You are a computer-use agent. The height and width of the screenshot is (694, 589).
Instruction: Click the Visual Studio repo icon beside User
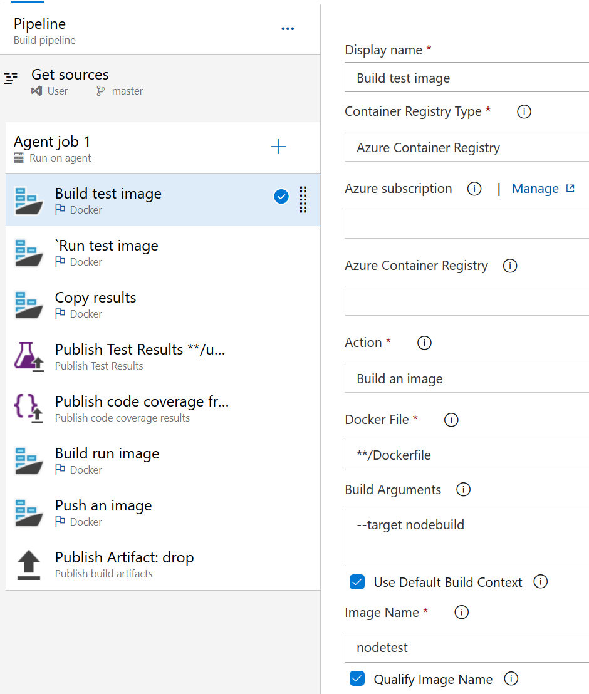(37, 91)
